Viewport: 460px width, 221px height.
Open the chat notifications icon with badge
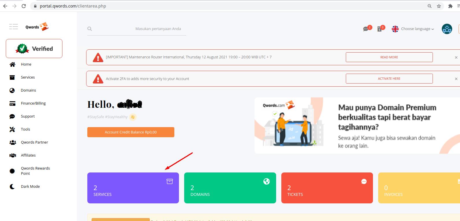coord(366,29)
